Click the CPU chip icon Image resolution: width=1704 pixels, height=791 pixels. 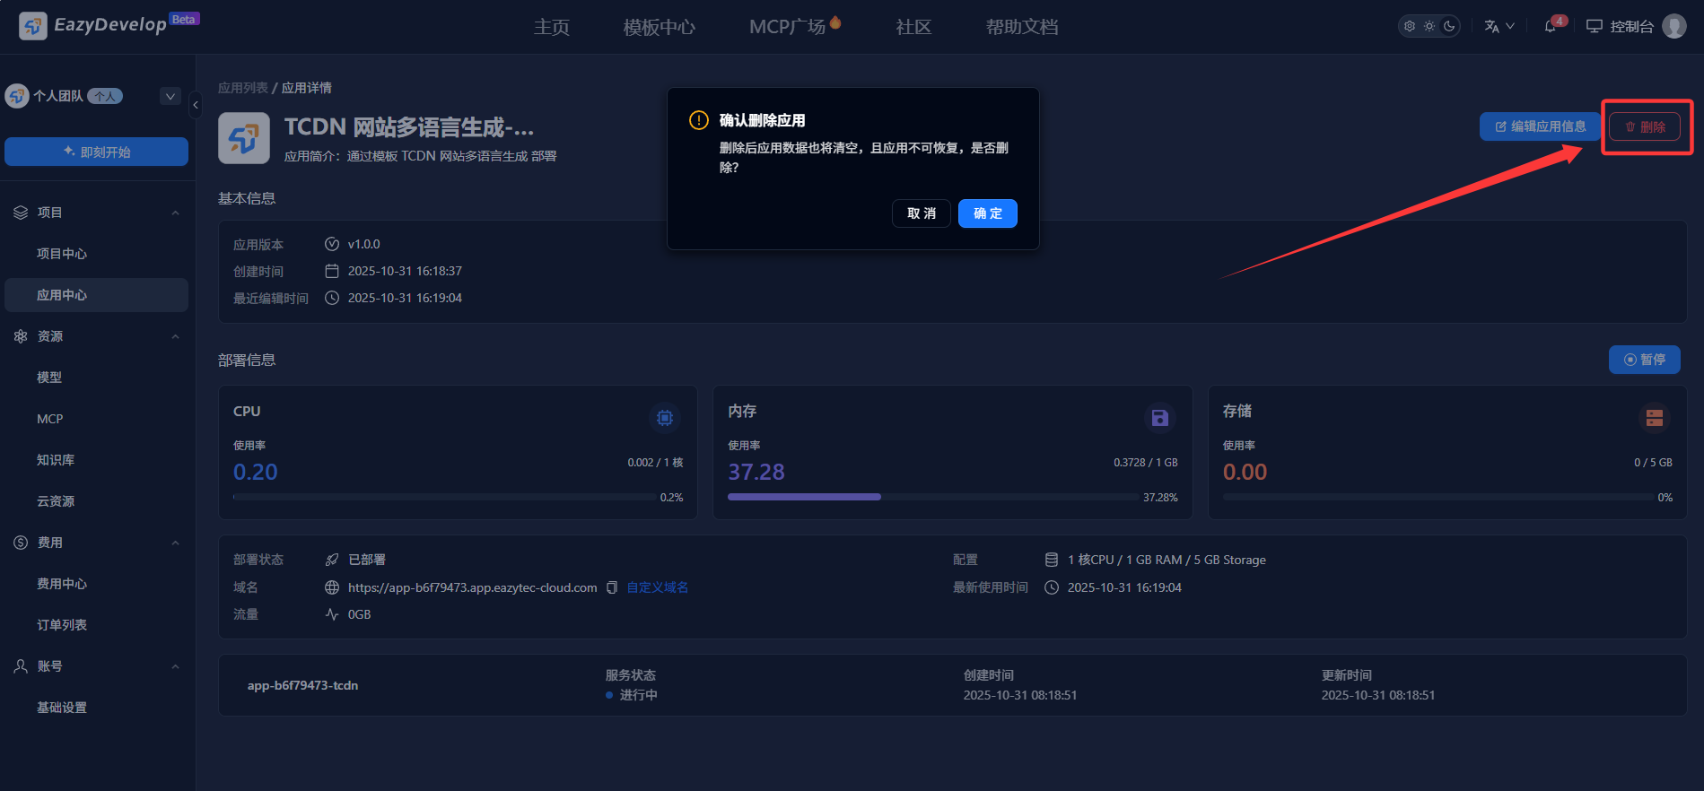coord(664,418)
